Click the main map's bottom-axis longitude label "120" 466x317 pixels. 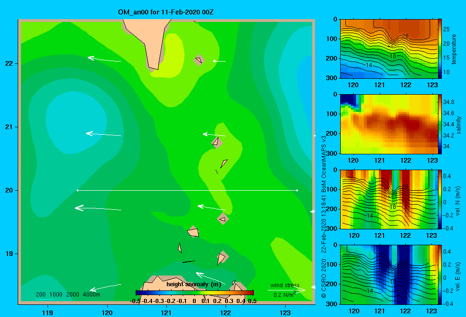[x=107, y=312]
